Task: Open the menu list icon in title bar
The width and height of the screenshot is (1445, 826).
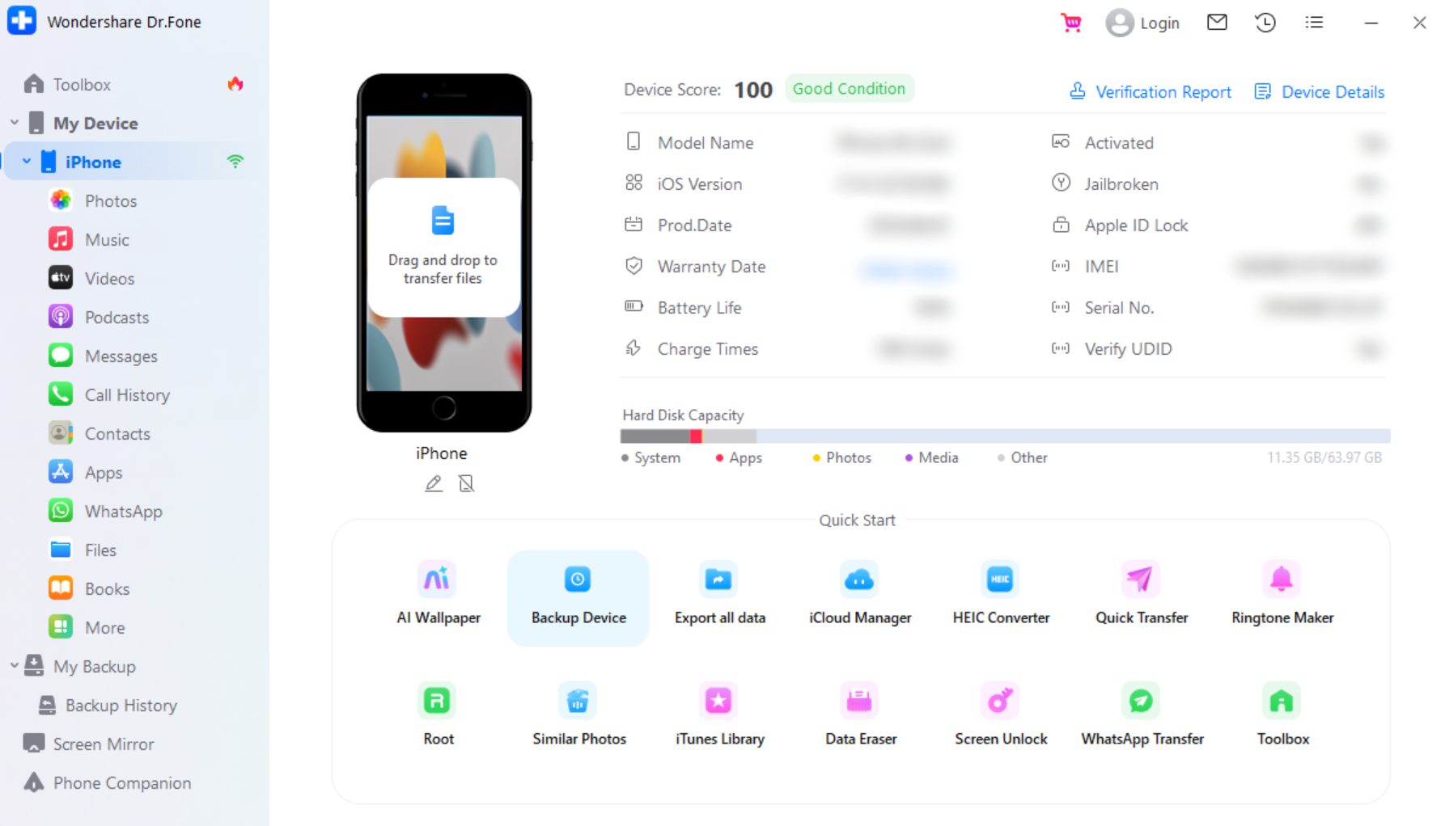Action: (1314, 23)
